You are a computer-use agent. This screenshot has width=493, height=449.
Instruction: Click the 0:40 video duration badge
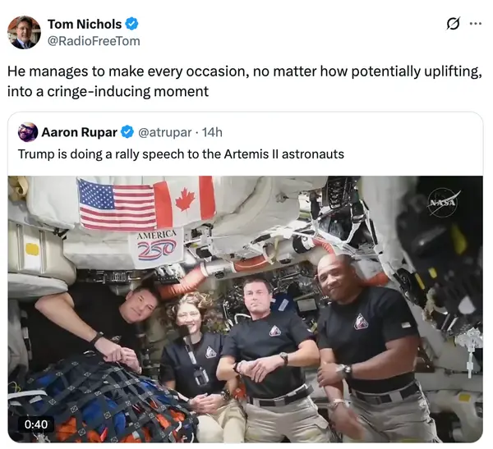pos(36,424)
